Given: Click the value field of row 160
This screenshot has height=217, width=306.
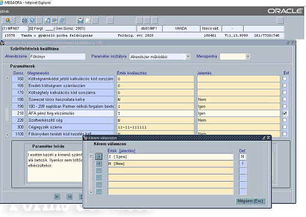Looking at the screenshot, I should [155, 79].
